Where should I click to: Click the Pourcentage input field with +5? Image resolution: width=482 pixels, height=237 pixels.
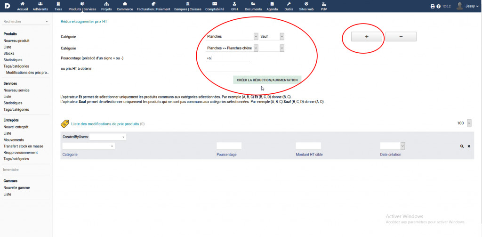click(x=228, y=58)
